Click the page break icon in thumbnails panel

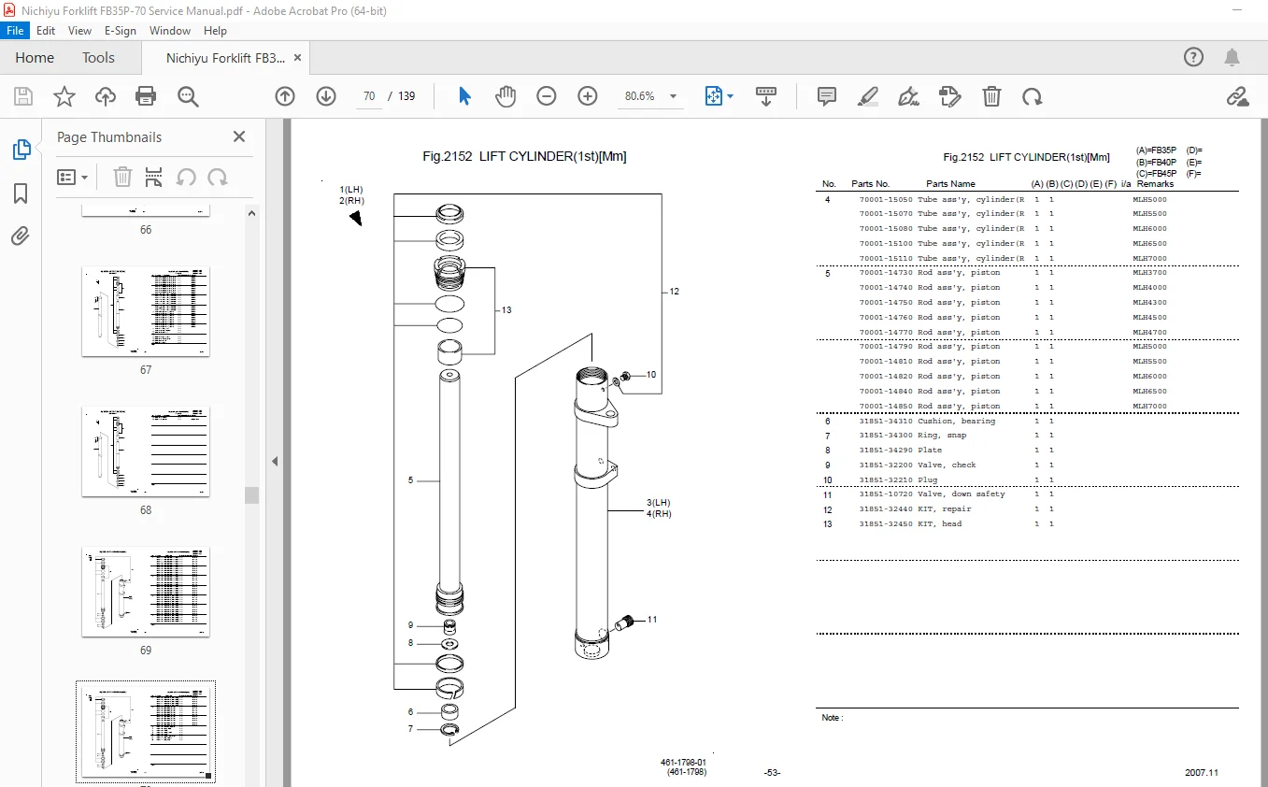point(154,177)
